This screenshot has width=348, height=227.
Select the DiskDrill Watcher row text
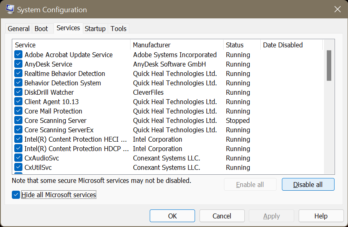tap(49, 92)
